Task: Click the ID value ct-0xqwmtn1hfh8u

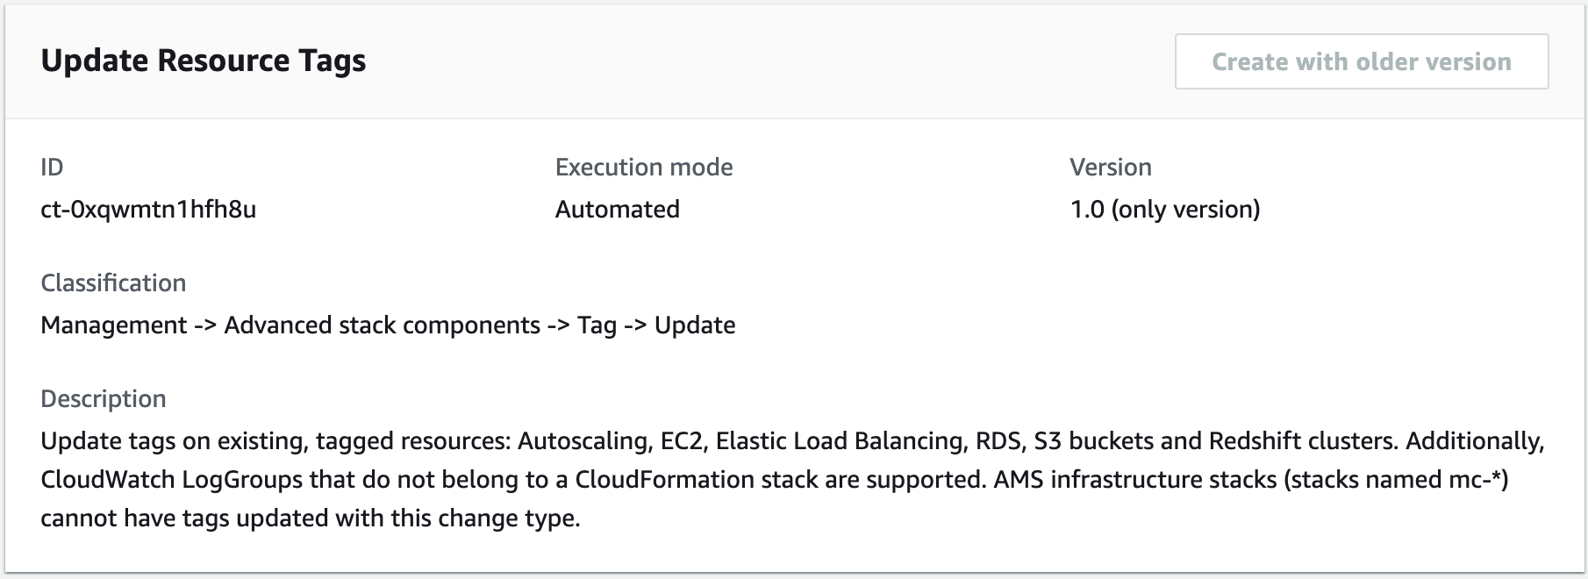Action: click(x=148, y=210)
